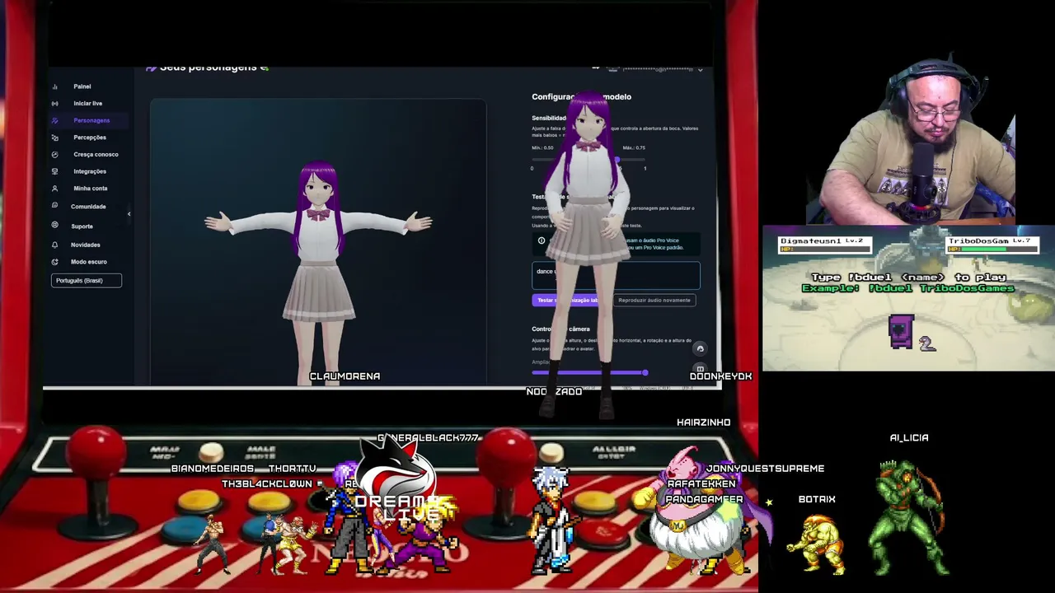Click the mouth sensitivity range slider handle
This screenshot has width=1055, height=593.
617,159
